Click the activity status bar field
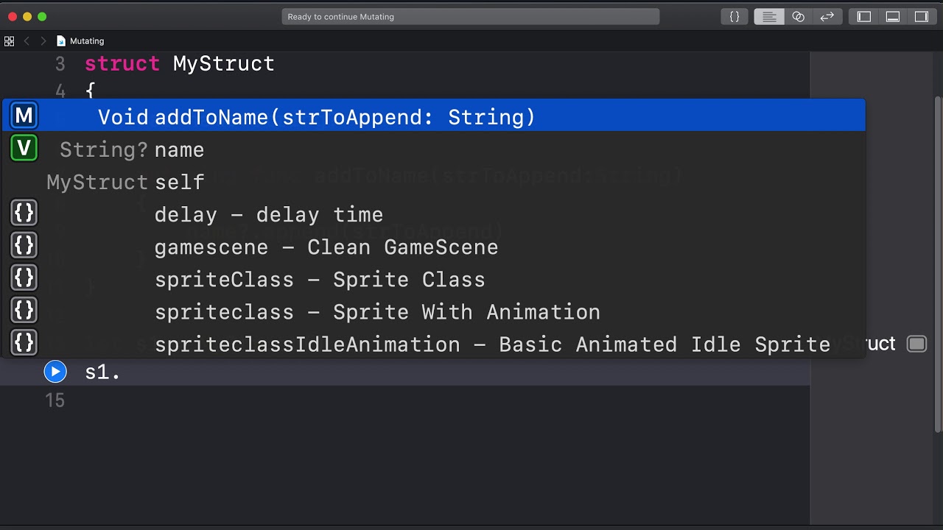This screenshot has height=530, width=943. [x=470, y=16]
